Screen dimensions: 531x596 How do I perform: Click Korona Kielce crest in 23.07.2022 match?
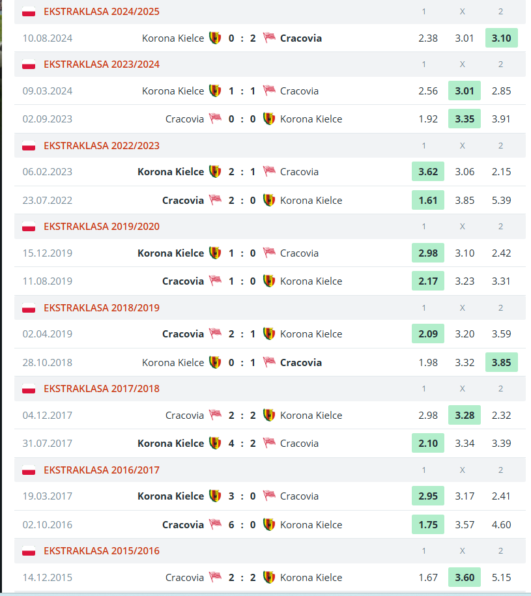tap(269, 200)
